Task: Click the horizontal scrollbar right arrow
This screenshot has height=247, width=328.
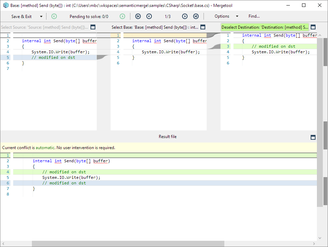Action: point(314,244)
